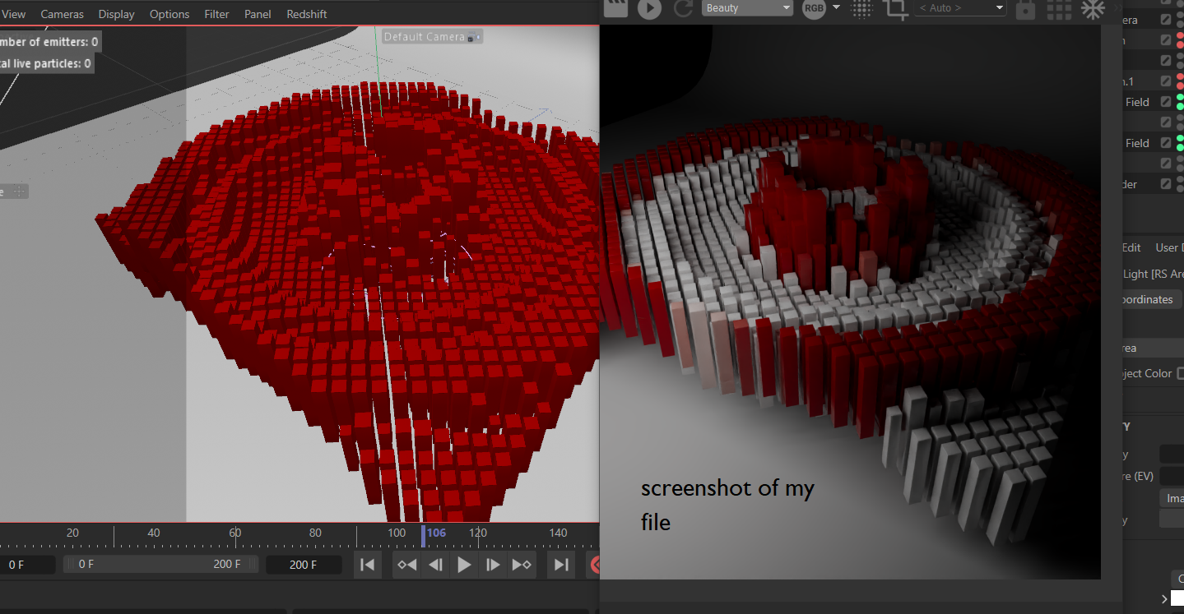This screenshot has height=614, width=1184.
Task: Switch to the Coordinates tab
Action: (x=1152, y=299)
